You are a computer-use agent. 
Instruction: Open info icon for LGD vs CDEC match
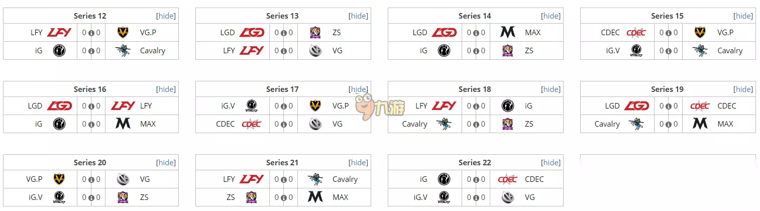669,106
